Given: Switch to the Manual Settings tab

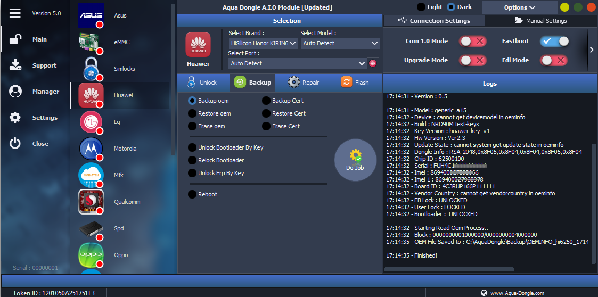Looking at the screenshot, I should click(541, 21).
